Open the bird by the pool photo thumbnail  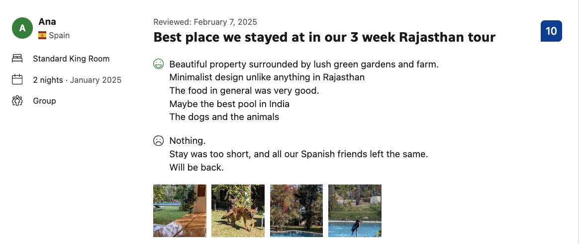point(355,211)
